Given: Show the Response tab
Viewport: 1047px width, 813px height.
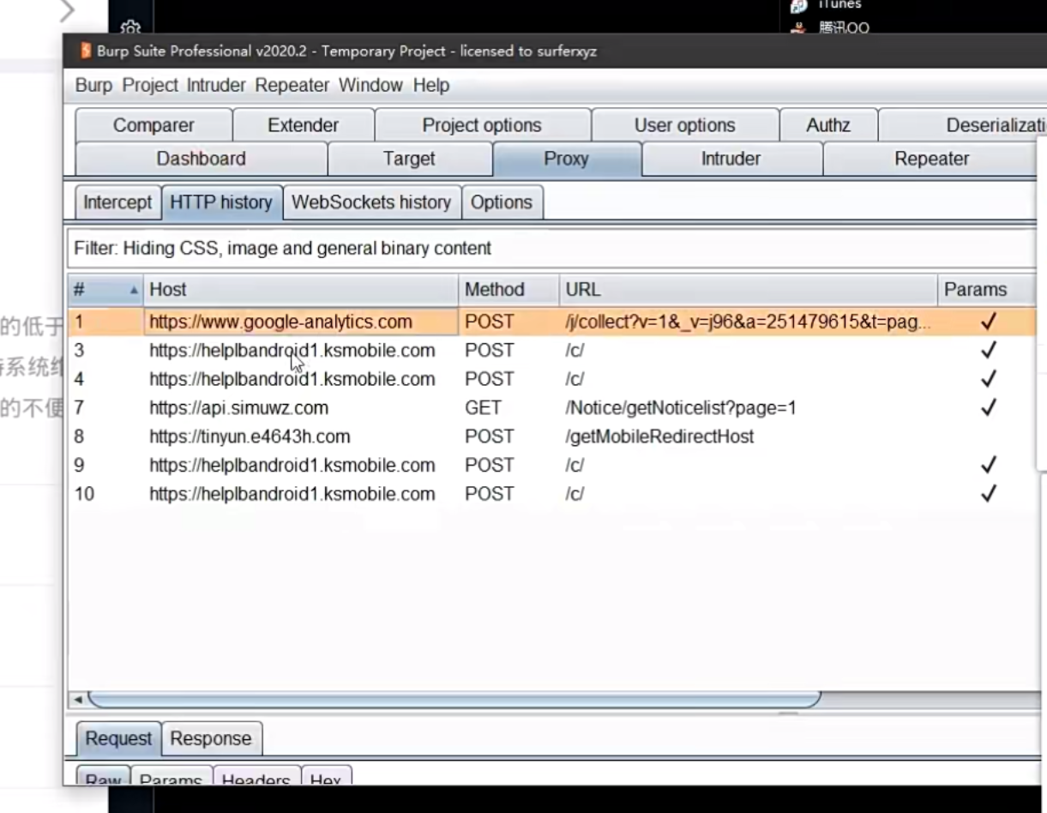Looking at the screenshot, I should (x=211, y=738).
